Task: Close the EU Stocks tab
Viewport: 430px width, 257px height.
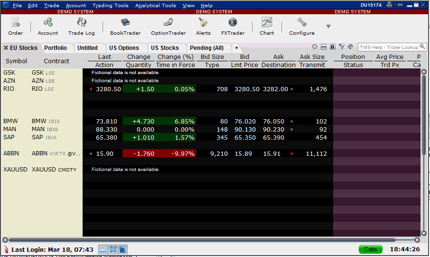Action: [6, 48]
